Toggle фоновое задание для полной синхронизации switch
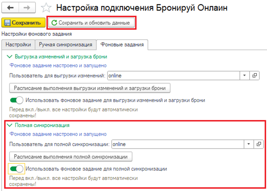Screen dimensions: 267x191 pyautogui.click(x=17, y=169)
